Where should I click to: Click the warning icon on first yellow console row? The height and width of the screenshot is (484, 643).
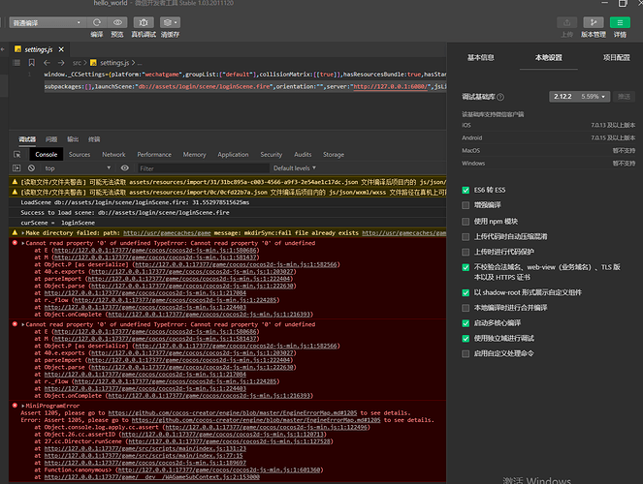click(15, 182)
